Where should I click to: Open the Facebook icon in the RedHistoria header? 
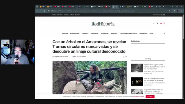coord(154,23)
